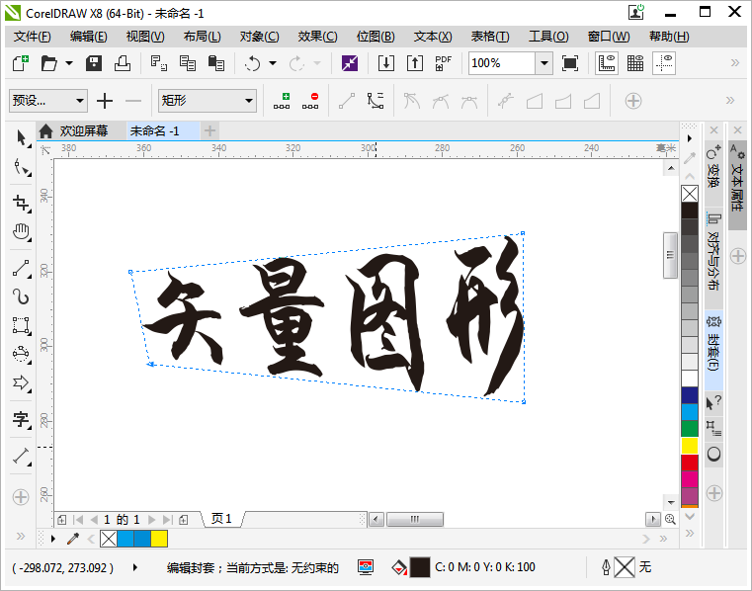Screen dimensions: 752x591
Task: Click the Print icon
Action: coord(122,63)
